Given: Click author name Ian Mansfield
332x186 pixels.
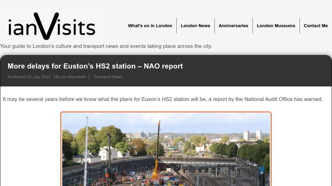Looking at the screenshot, I should (73, 77).
